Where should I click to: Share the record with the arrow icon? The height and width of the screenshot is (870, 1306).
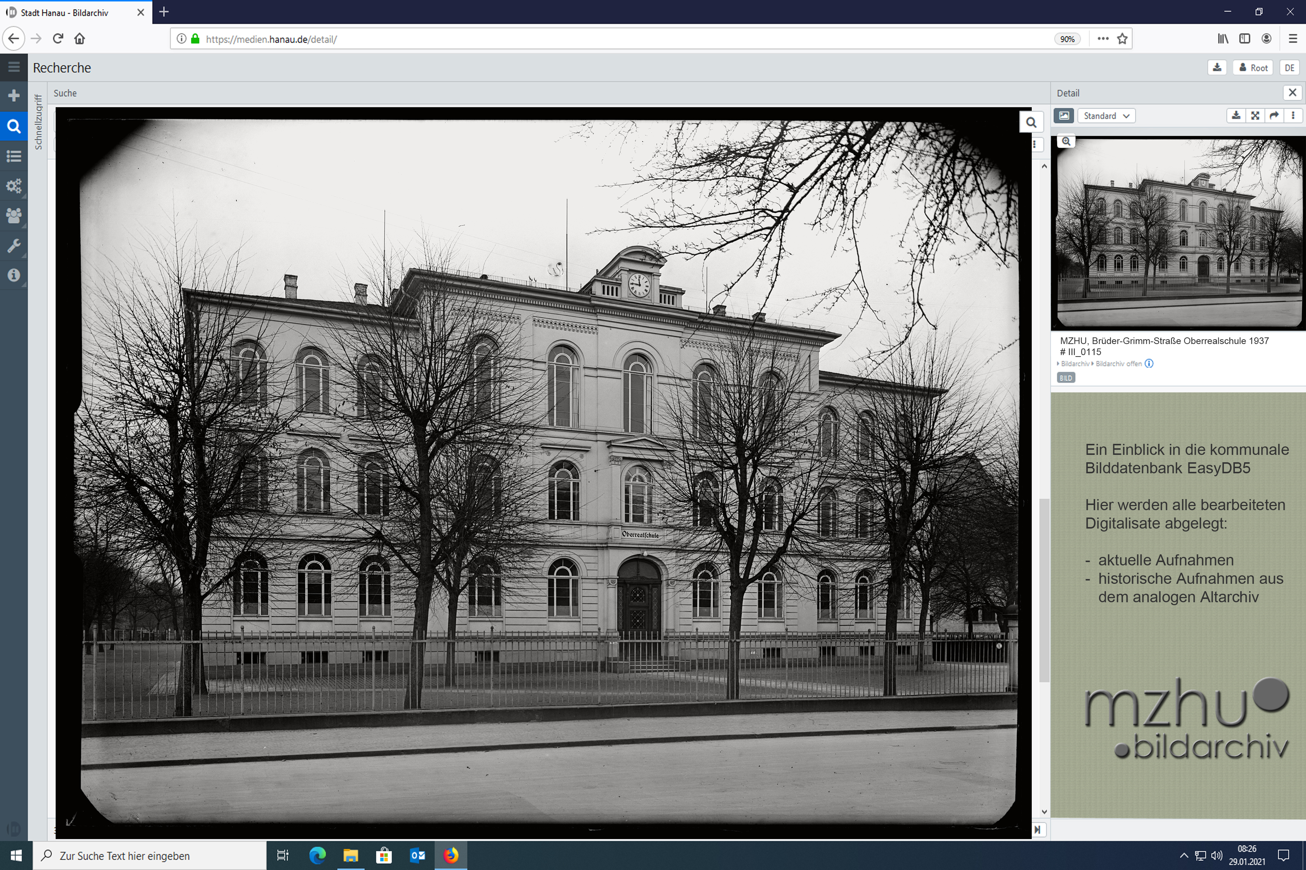pos(1274,115)
